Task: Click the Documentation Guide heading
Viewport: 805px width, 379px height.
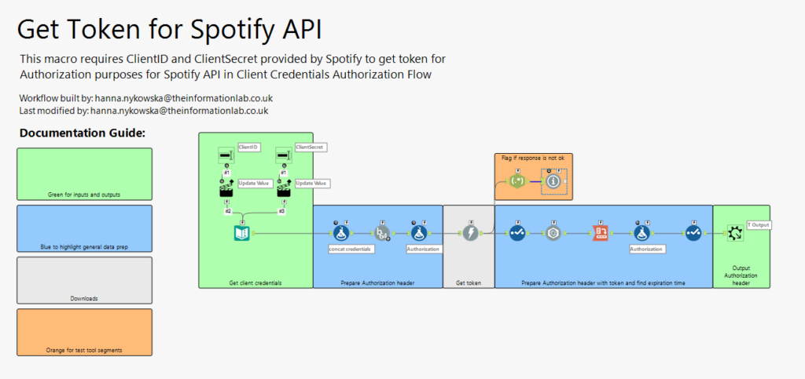Action: click(x=82, y=133)
